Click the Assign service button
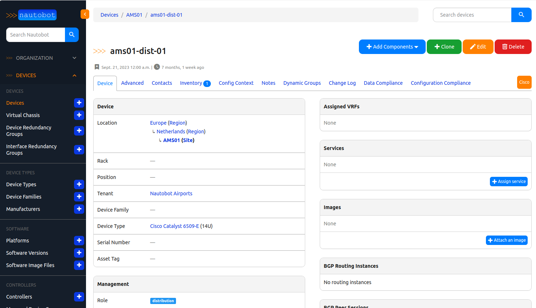 tap(508, 182)
